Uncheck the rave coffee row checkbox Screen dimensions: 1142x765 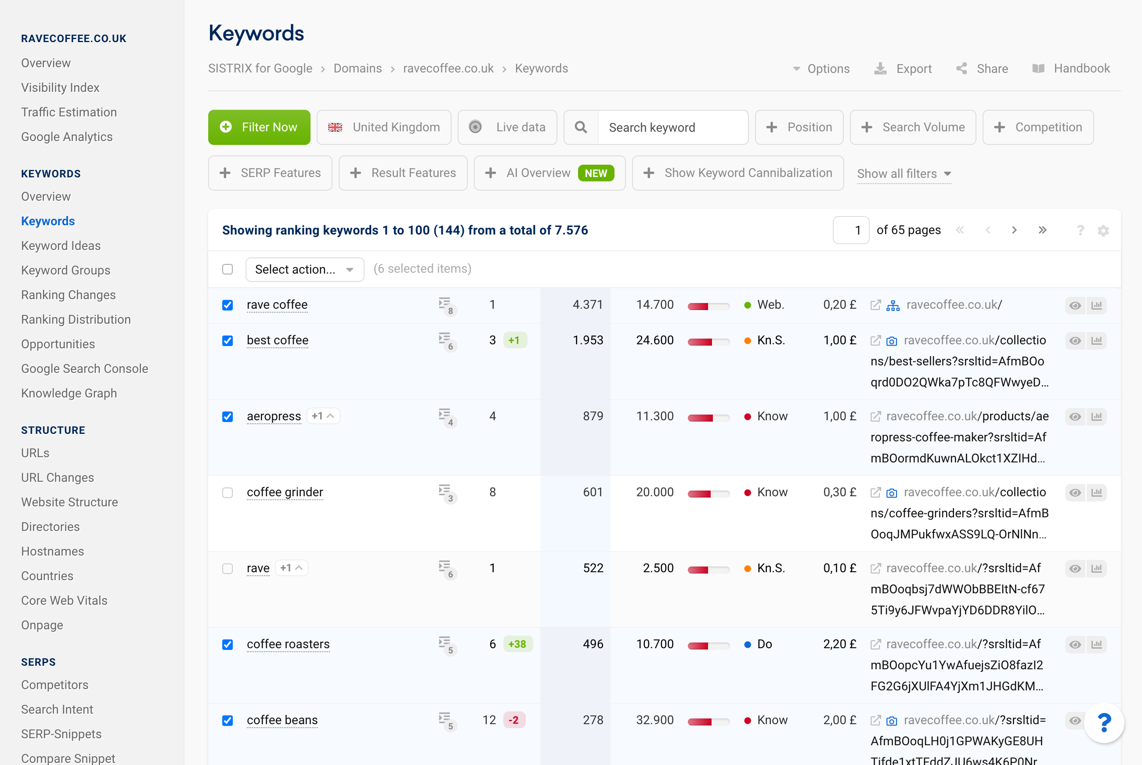point(228,305)
